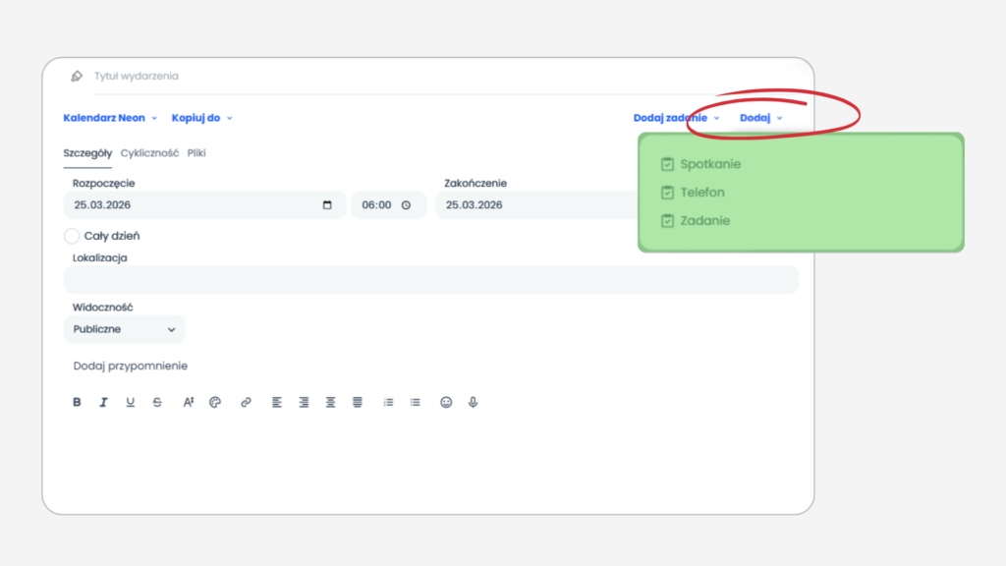1006x566 pixels.
Task: Open the emoji picker
Action: click(x=446, y=402)
